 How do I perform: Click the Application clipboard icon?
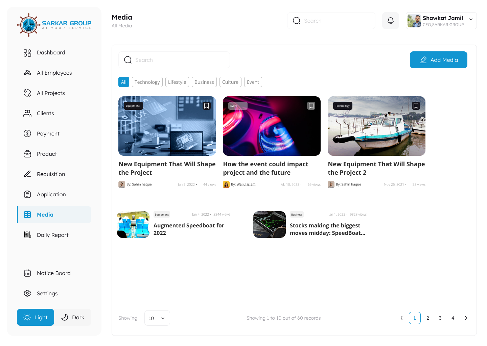point(27,195)
